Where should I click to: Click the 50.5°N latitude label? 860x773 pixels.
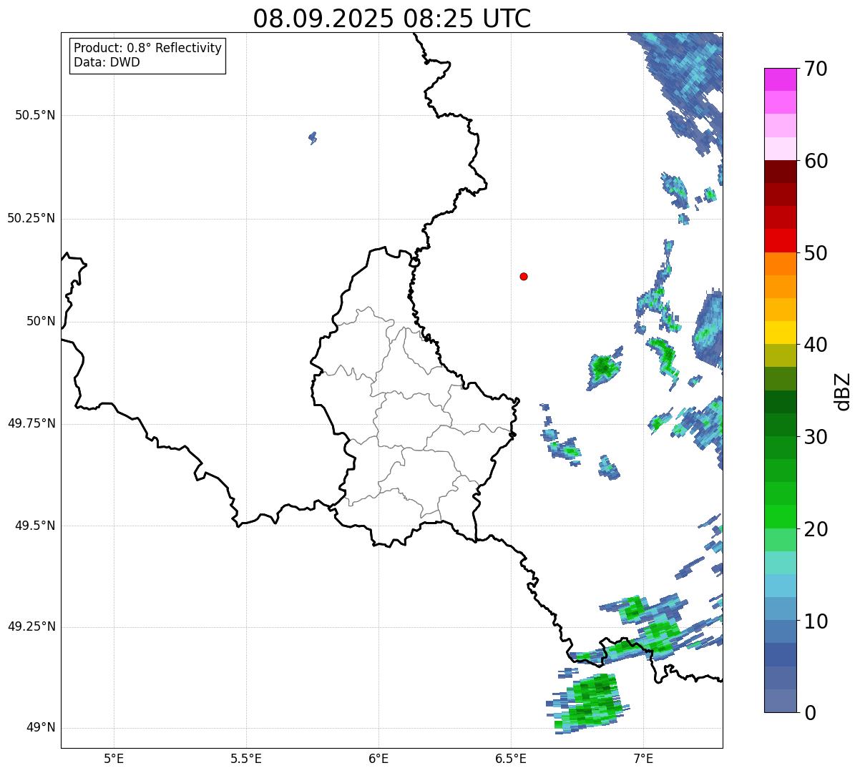tap(34, 115)
